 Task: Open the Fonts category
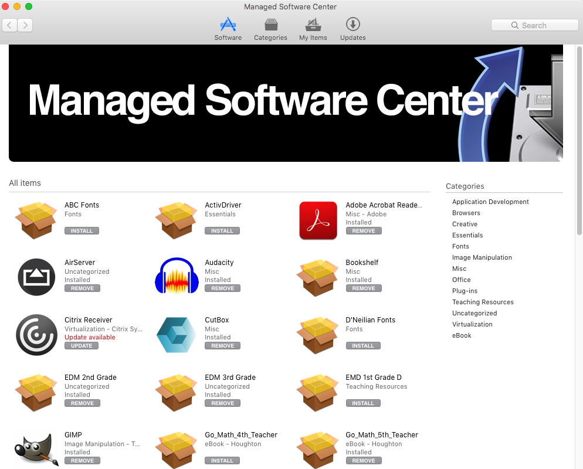(460, 246)
